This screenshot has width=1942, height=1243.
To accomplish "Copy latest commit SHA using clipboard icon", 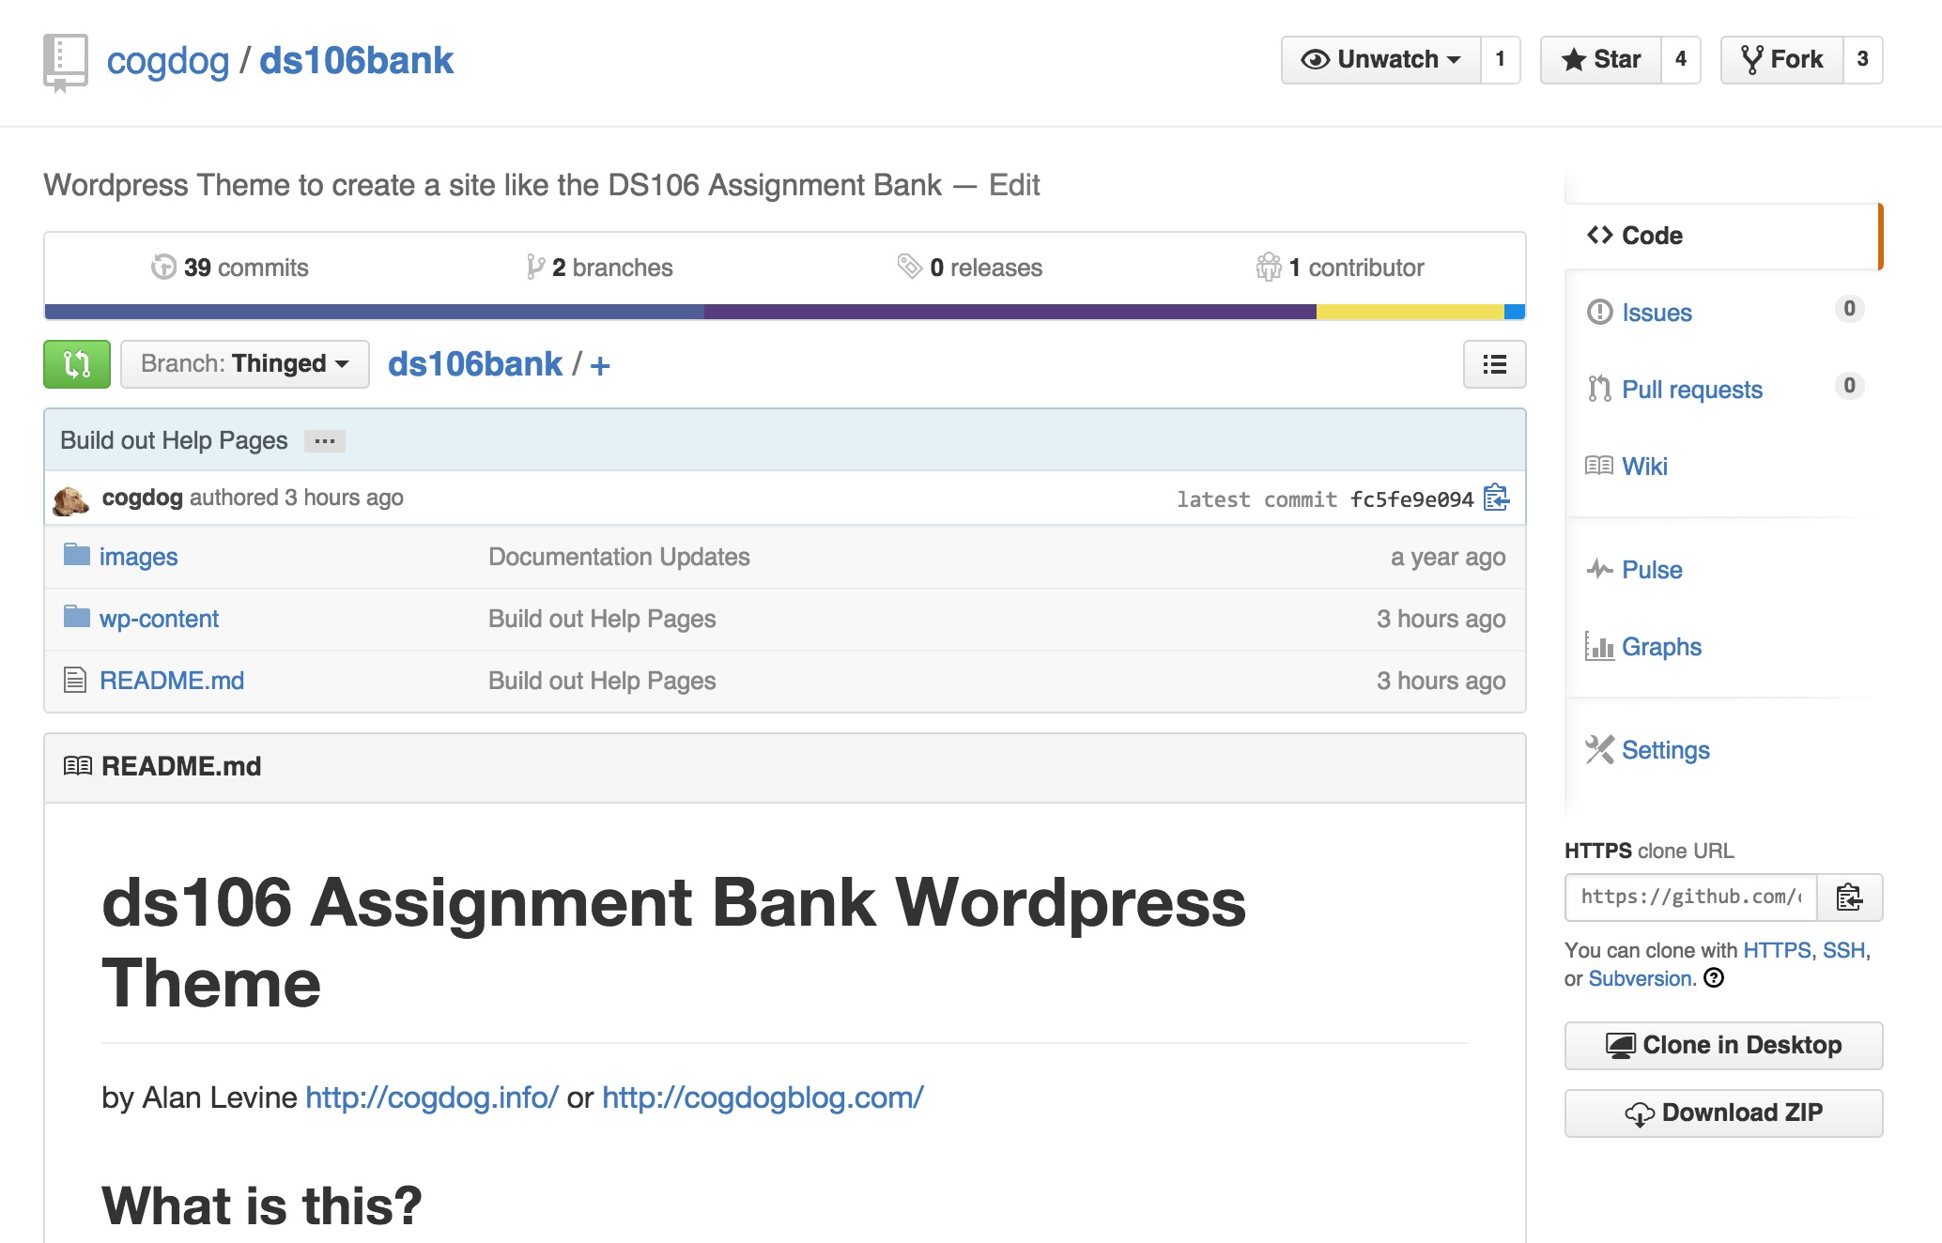I will tap(1494, 499).
